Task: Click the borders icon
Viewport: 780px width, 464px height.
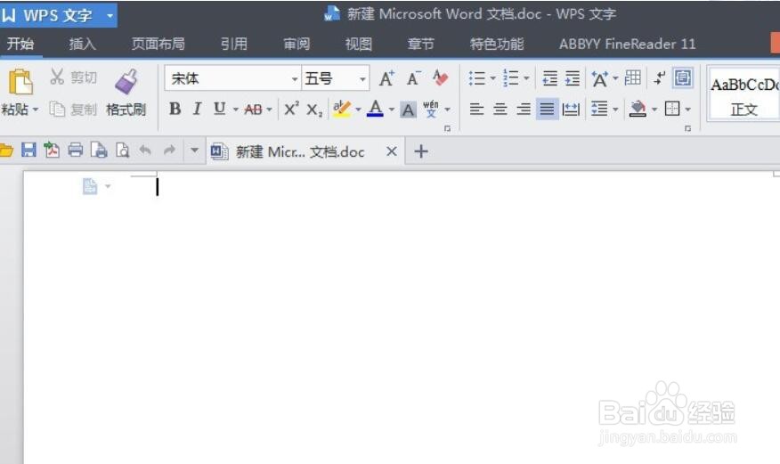Action: 672,109
